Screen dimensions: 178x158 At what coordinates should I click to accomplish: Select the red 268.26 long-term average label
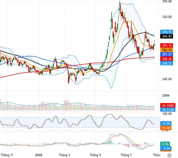click(167, 59)
